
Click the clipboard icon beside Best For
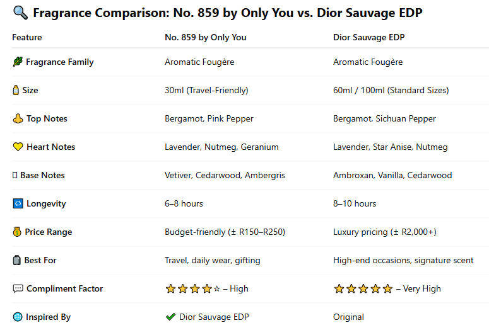(x=16, y=260)
